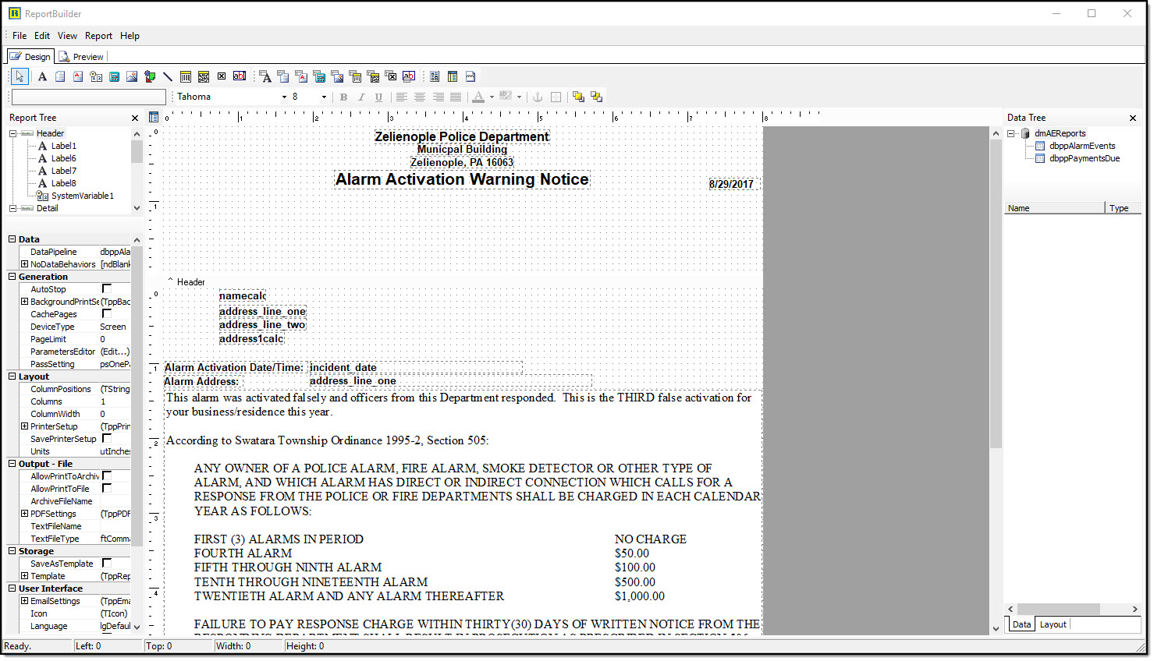Activate the select object arrow tool
Viewport: 1154px width, 661px height.
[x=20, y=76]
